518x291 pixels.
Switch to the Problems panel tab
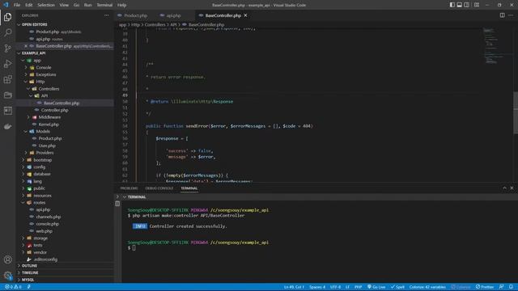(129, 188)
